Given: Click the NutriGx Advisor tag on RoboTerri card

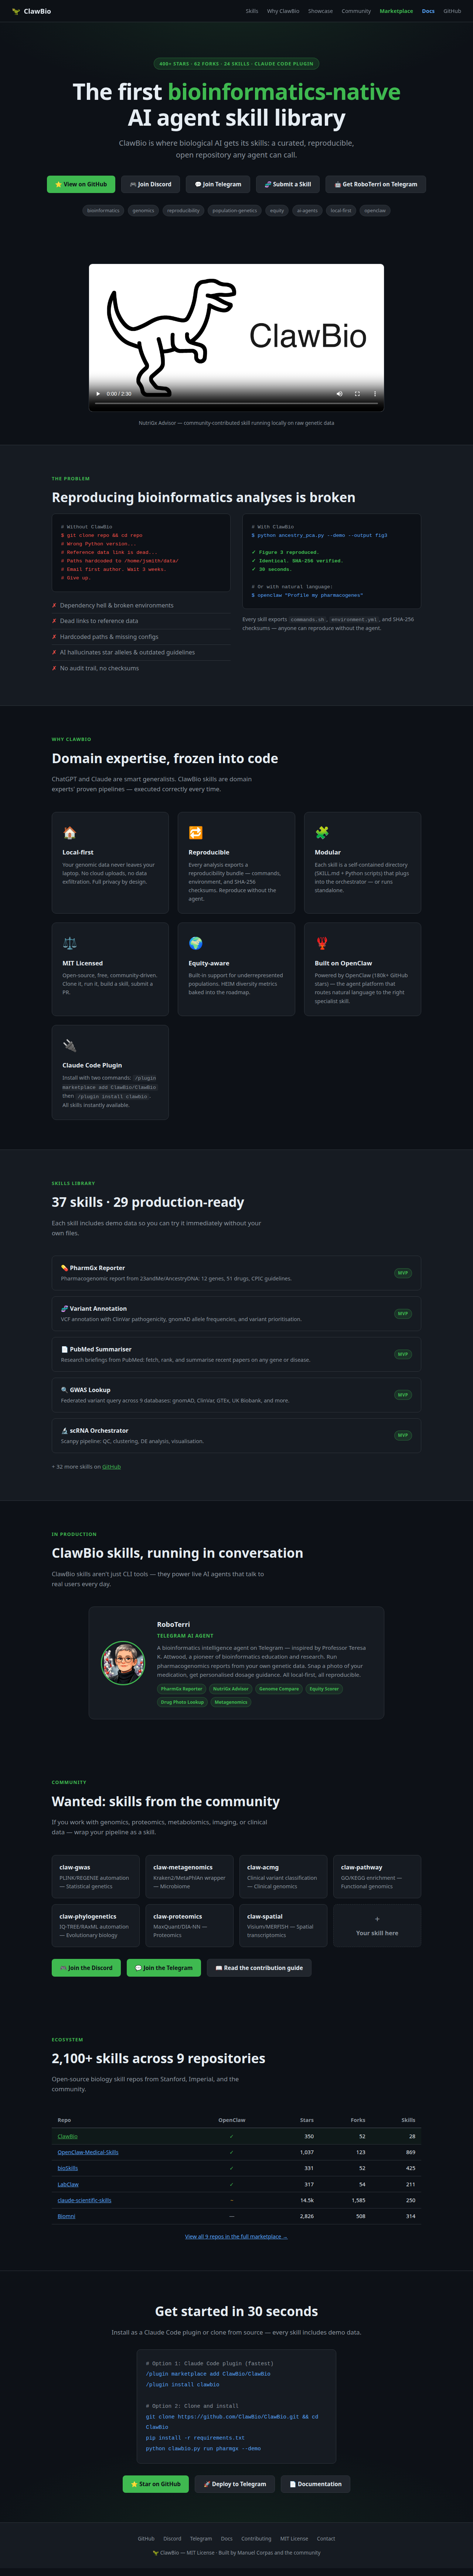Looking at the screenshot, I should pos(231,1689).
